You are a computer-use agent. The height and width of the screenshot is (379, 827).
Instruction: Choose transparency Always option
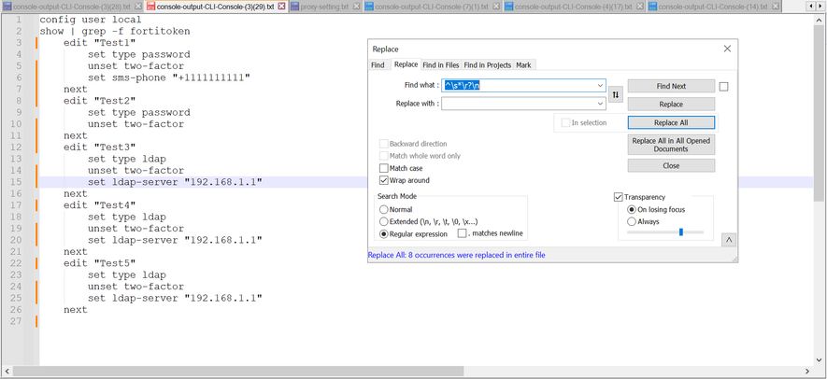(632, 221)
